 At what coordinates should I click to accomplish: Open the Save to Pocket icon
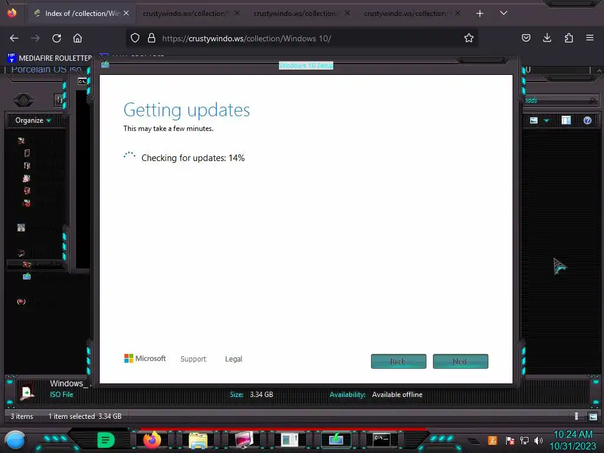pyautogui.click(x=526, y=38)
